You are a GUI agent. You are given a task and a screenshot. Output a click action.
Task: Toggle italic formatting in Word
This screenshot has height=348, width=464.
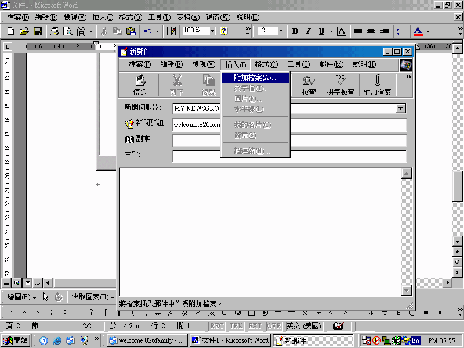(x=308, y=31)
